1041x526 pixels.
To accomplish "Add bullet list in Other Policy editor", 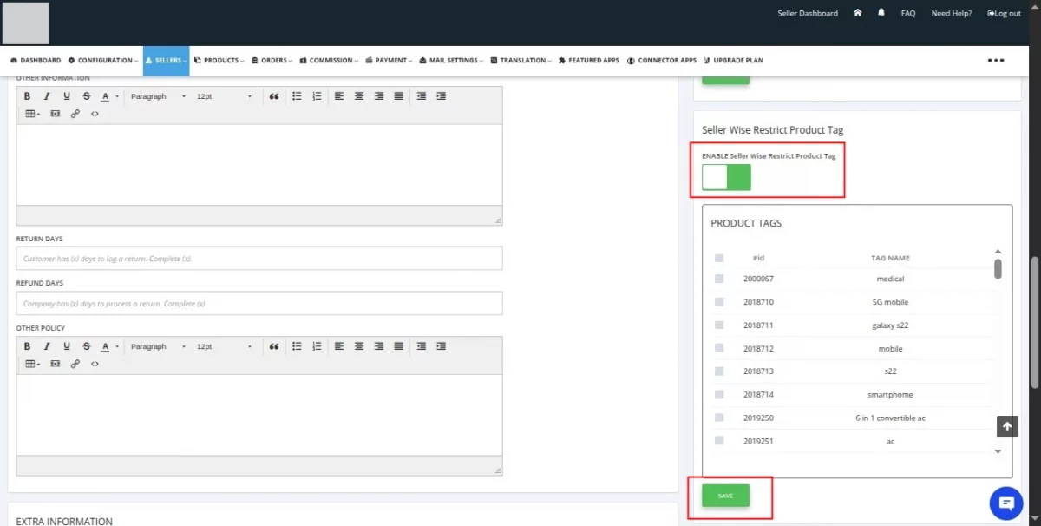I will [298, 346].
